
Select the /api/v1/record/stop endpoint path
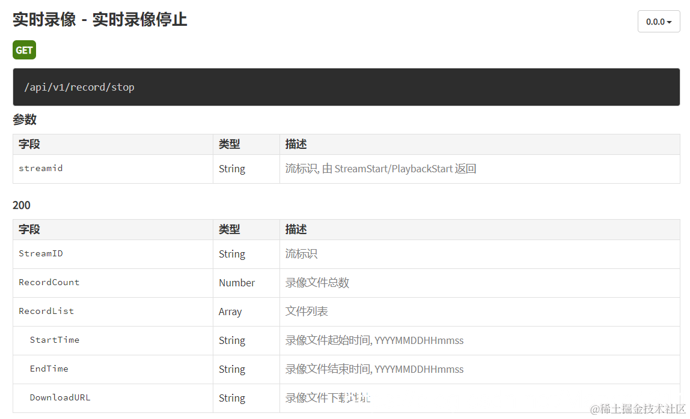point(79,87)
